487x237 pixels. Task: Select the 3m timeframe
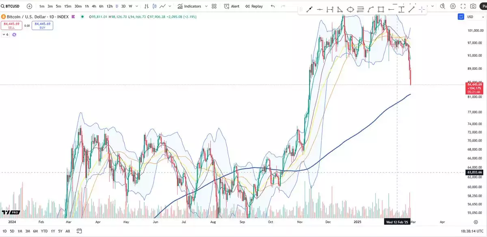[x=50, y=6]
